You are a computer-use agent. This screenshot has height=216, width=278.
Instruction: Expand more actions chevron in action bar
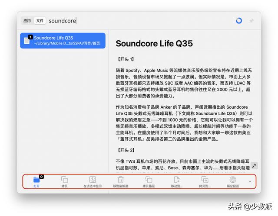[250, 181]
